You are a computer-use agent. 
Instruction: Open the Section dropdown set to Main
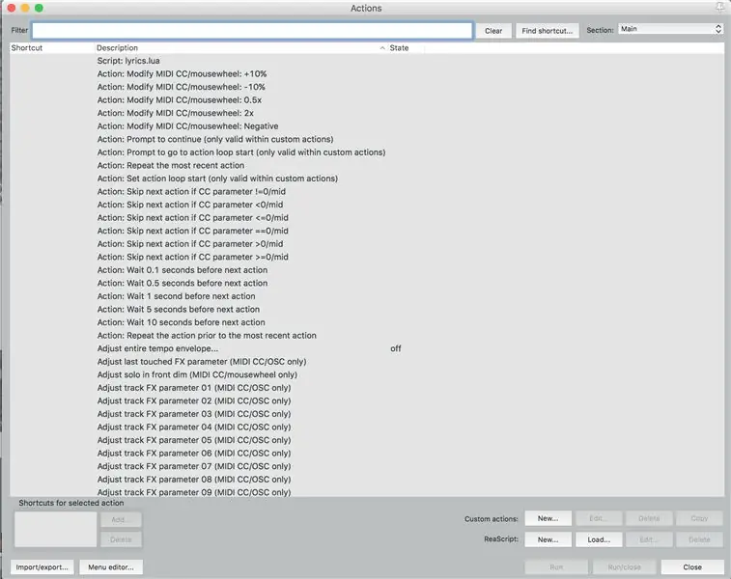pos(671,29)
